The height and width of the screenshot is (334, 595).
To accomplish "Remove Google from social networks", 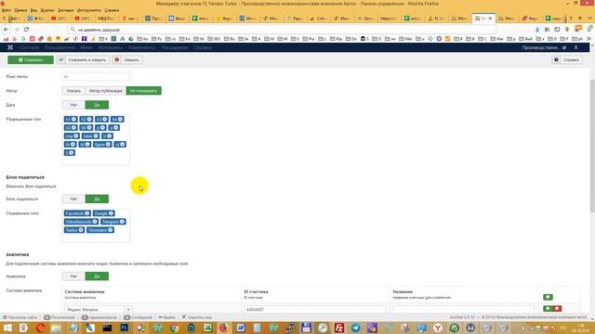I will point(111,213).
